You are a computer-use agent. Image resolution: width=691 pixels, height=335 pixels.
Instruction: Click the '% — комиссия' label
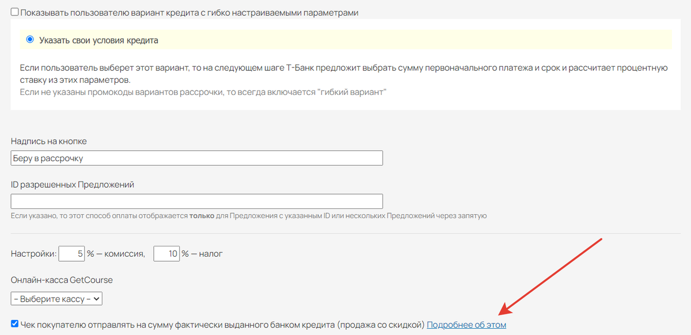point(116,254)
